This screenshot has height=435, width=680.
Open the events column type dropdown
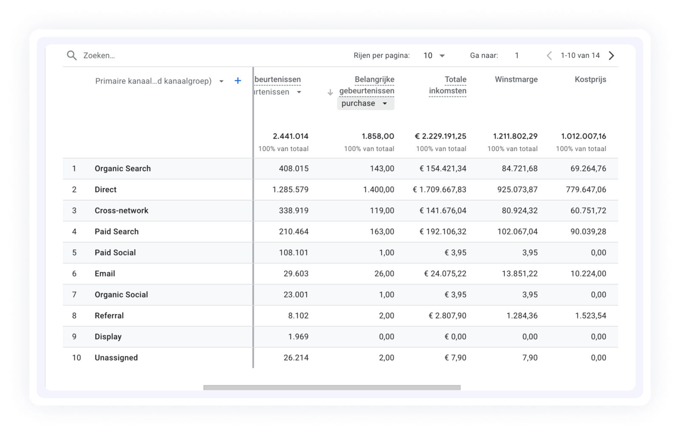(299, 92)
